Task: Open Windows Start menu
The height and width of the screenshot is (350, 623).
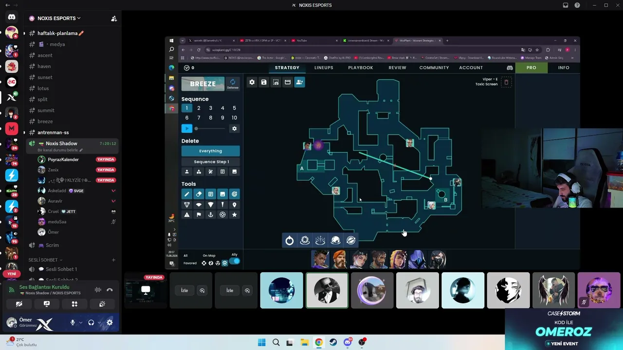Action: pyautogui.click(x=262, y=342)
